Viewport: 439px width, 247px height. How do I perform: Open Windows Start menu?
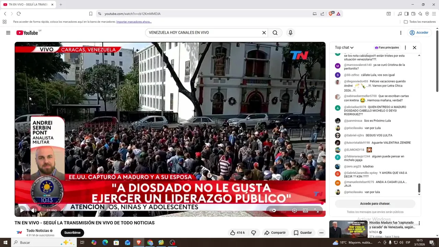tap(5, 243)
